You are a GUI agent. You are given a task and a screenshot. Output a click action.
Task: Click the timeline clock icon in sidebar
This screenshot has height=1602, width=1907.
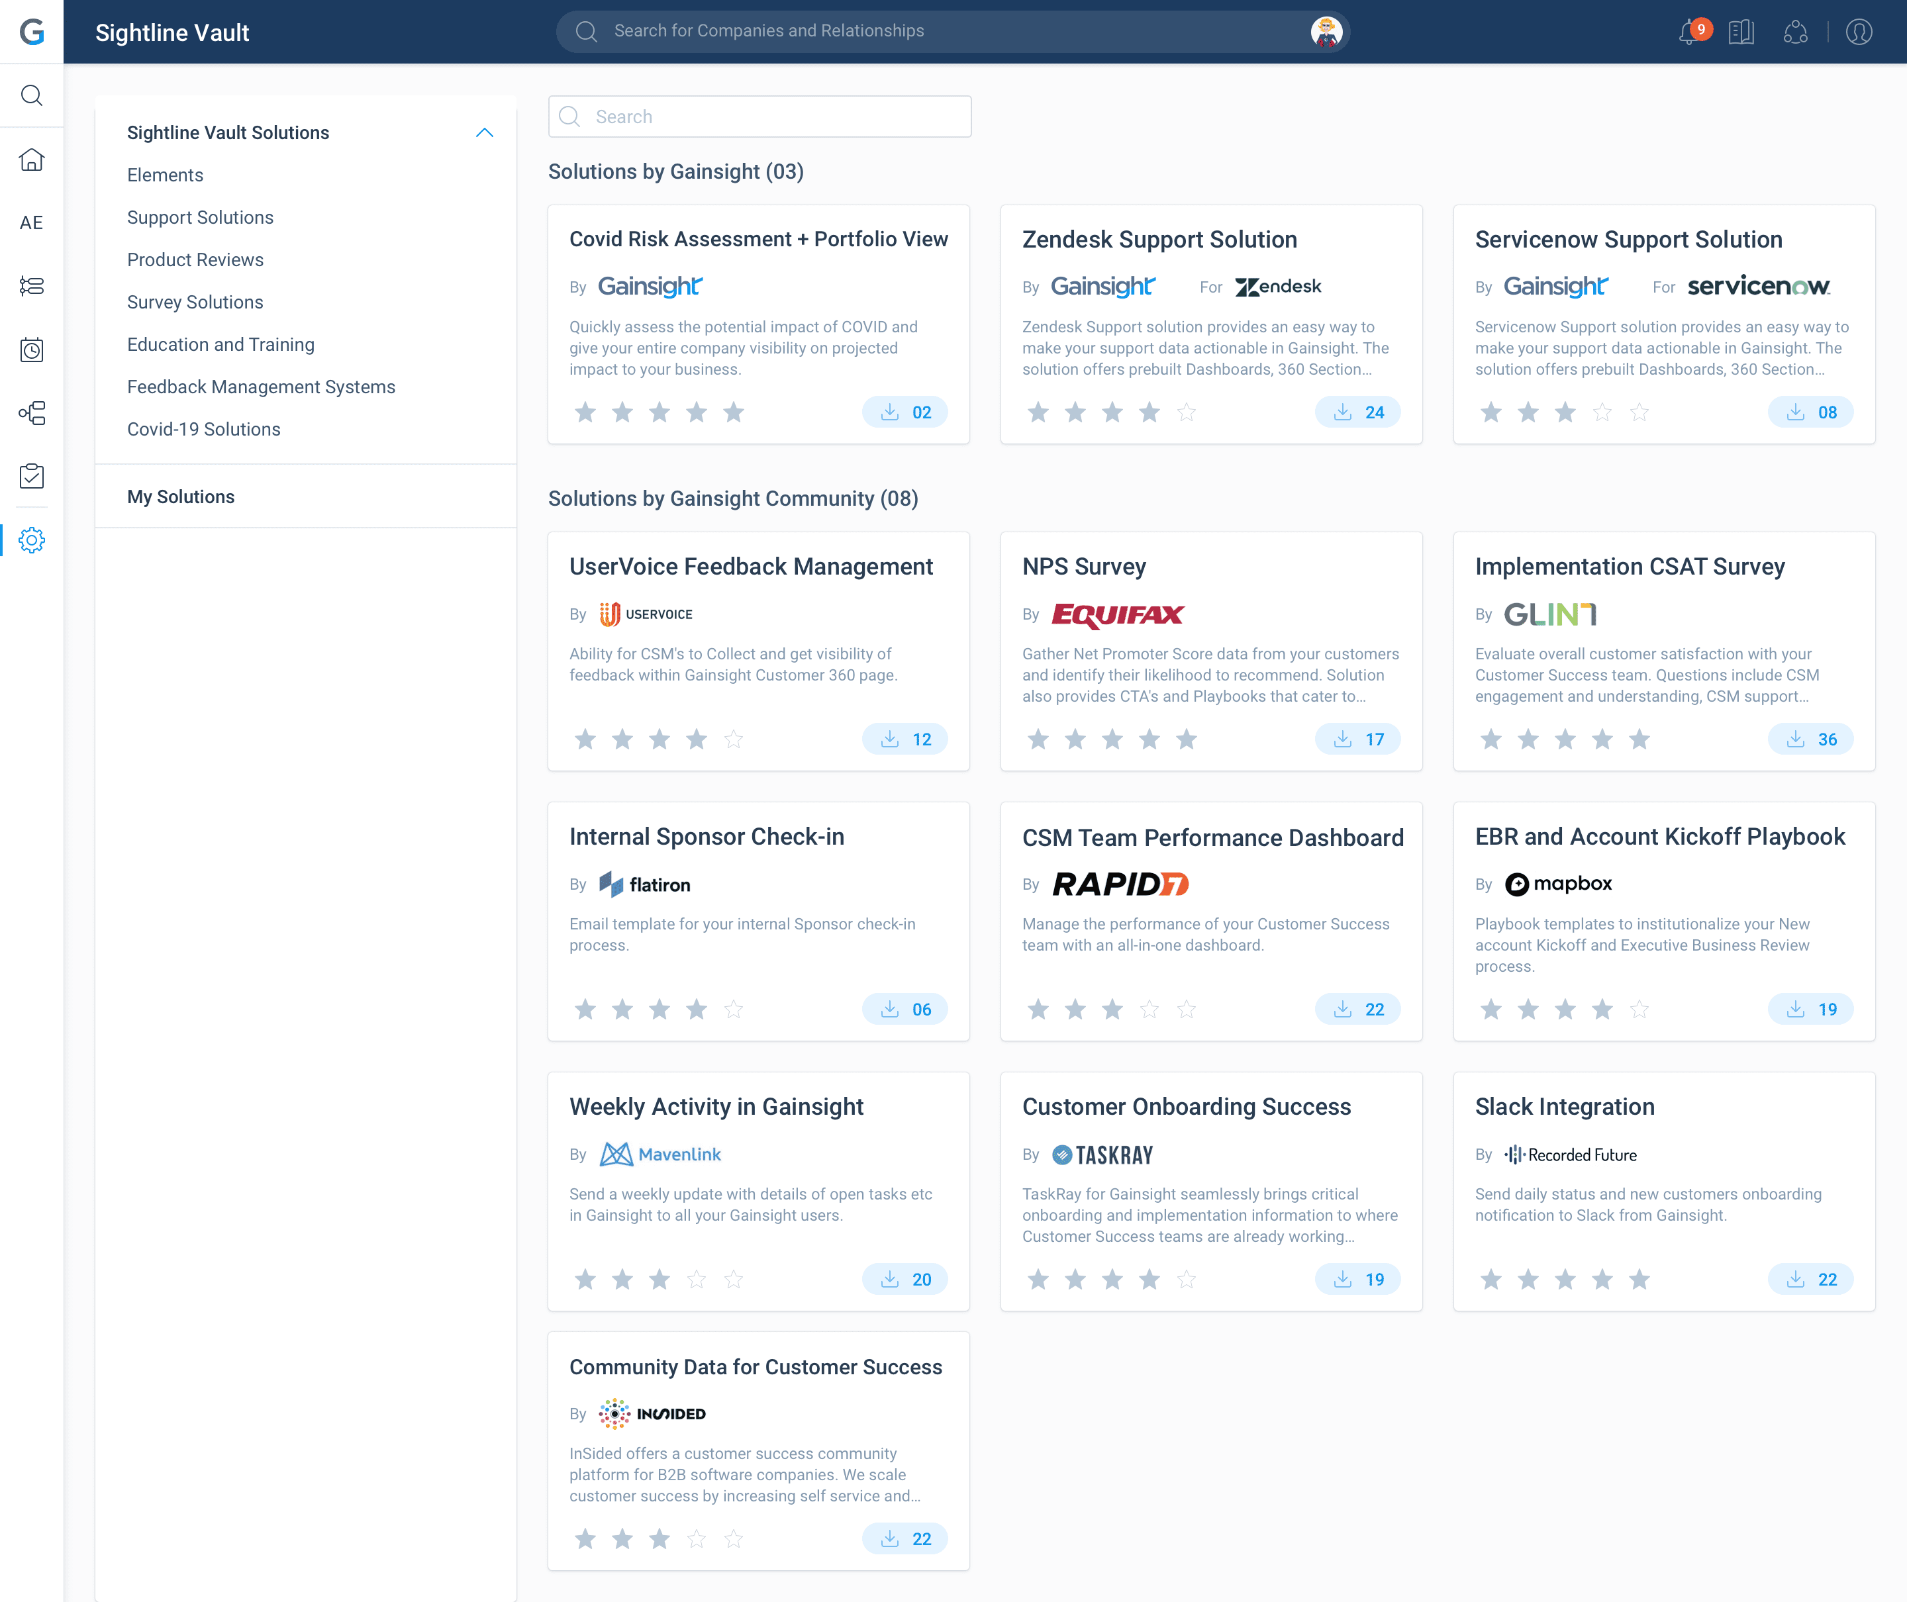32,350
